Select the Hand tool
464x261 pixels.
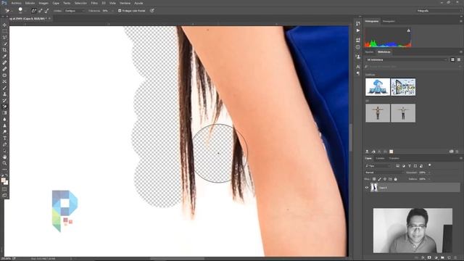point(4,157)
